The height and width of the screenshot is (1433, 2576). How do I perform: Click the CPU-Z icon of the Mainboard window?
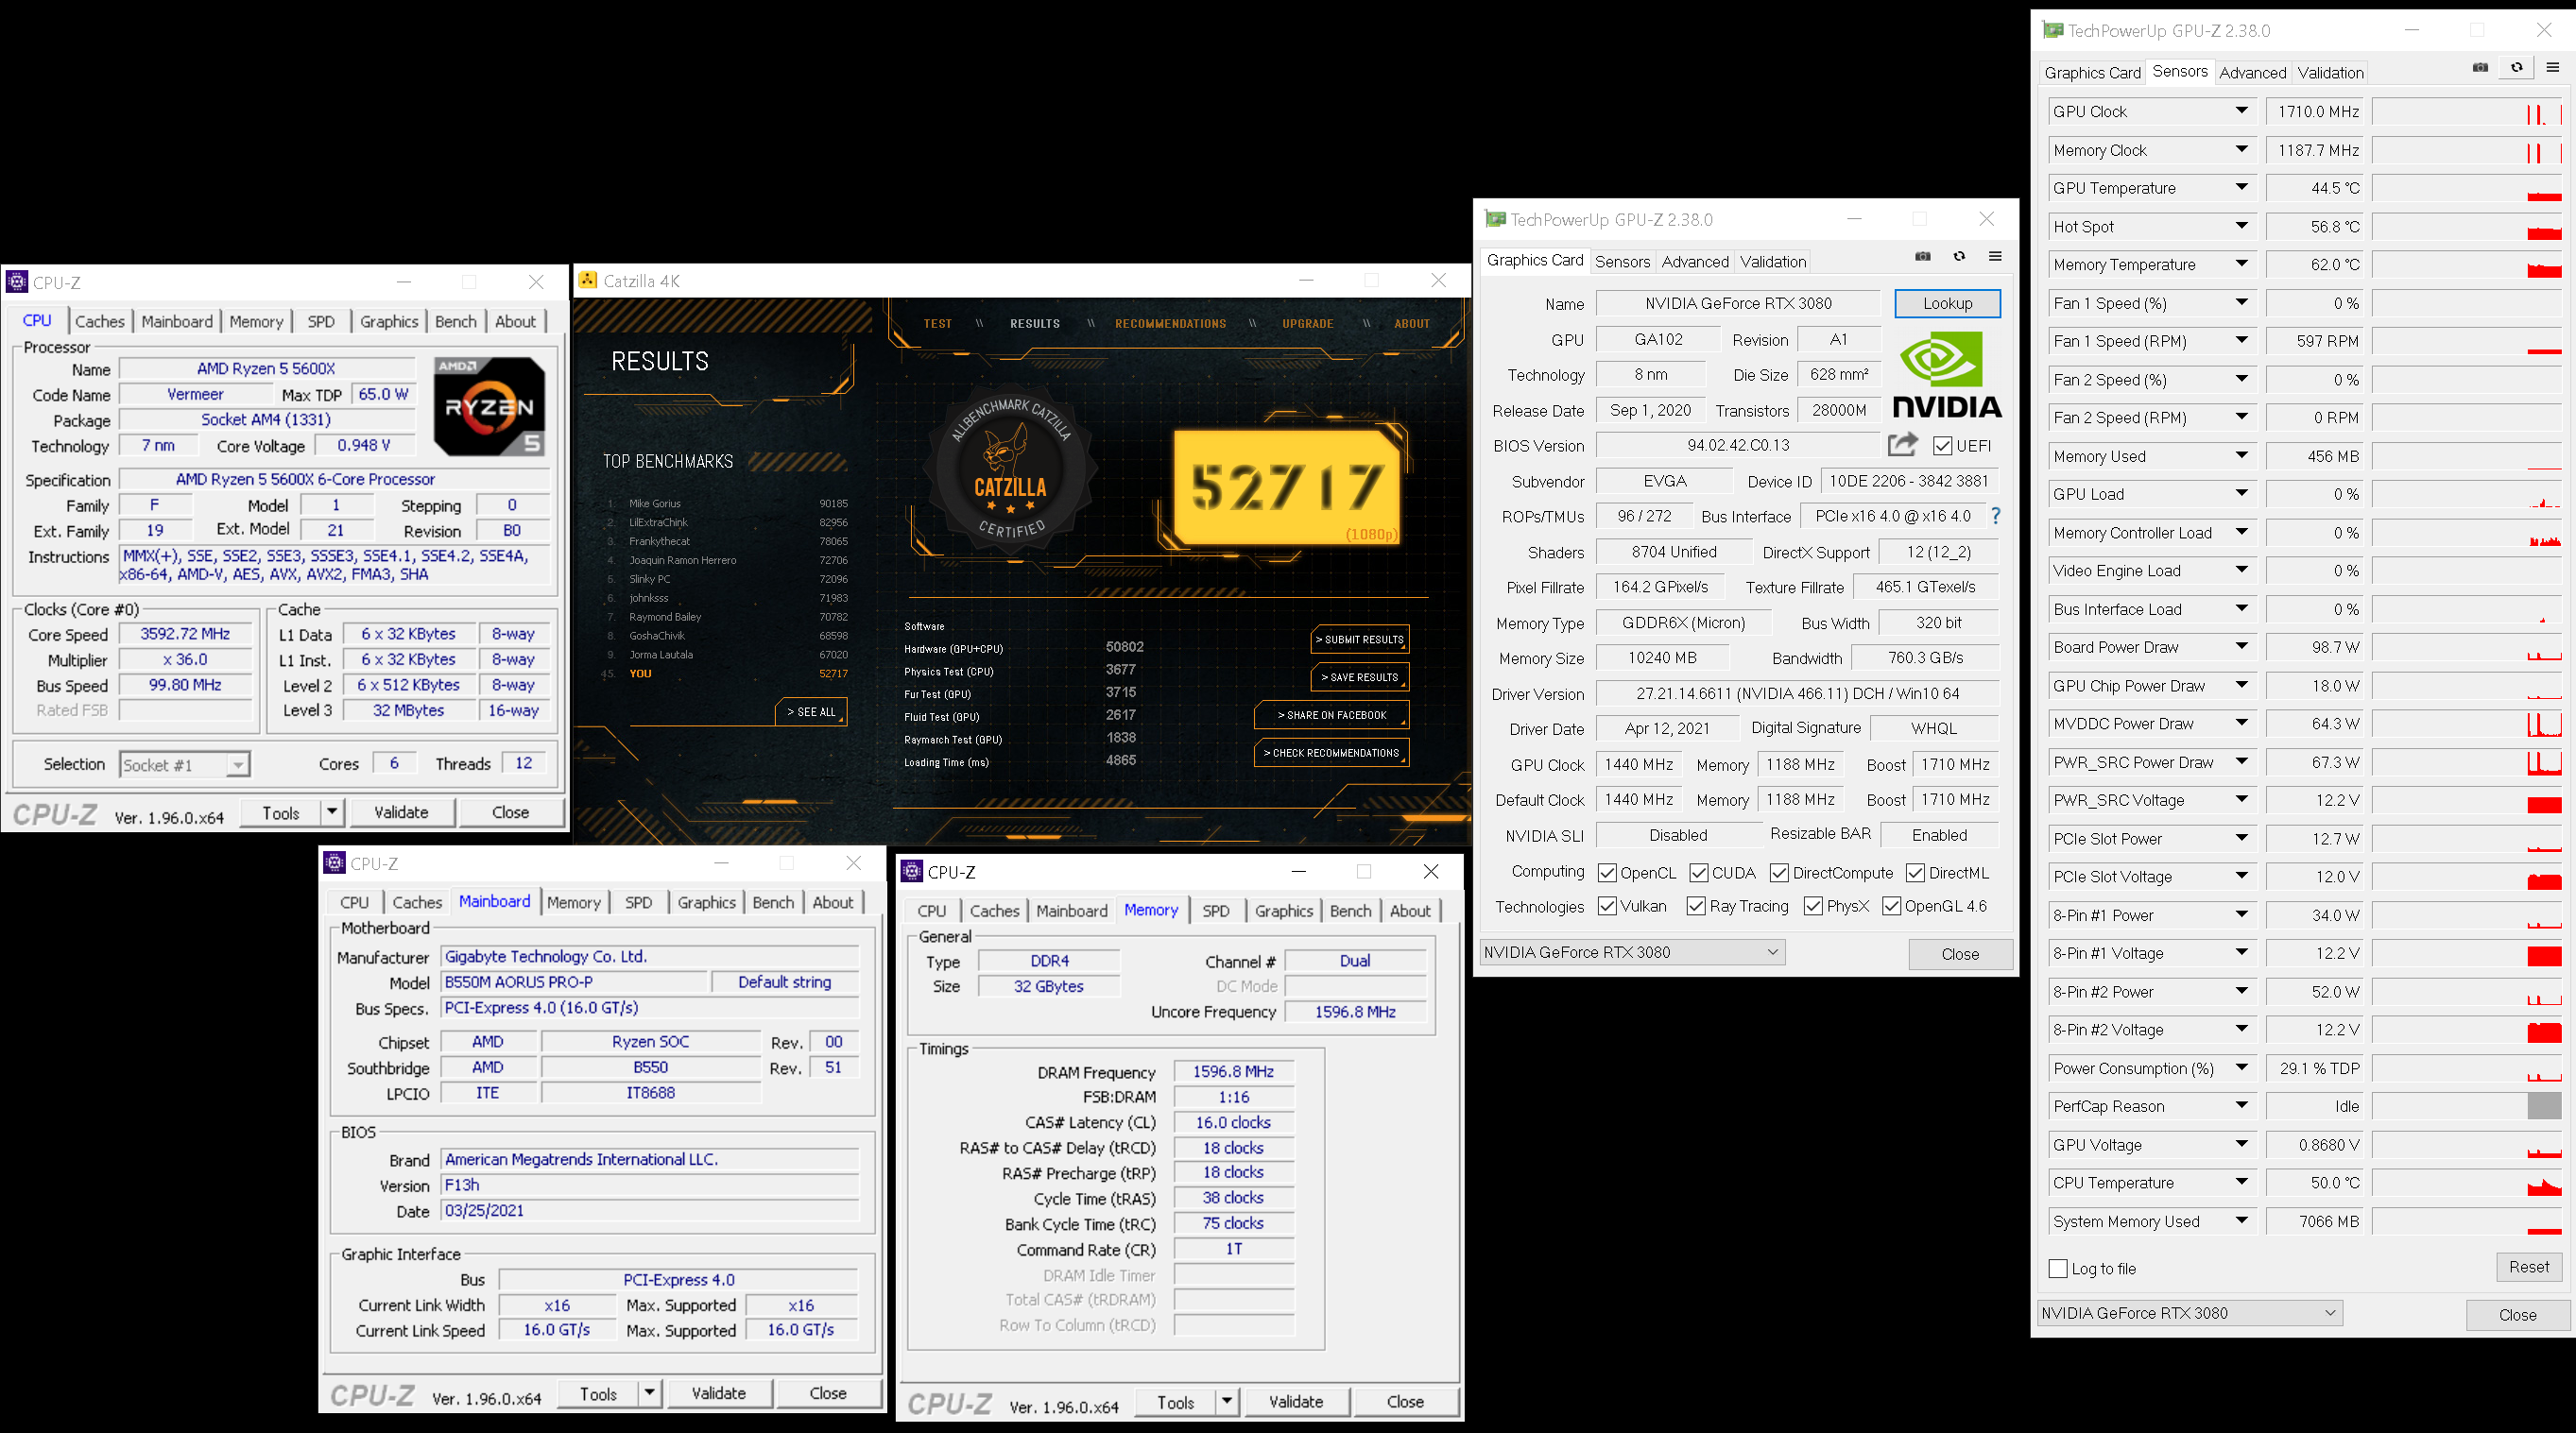[335, 862]
